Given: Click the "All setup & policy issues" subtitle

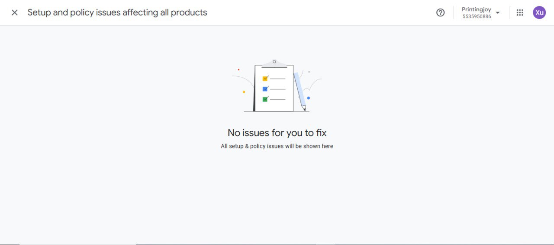Looking at the screenshot, I should point(277,146).
